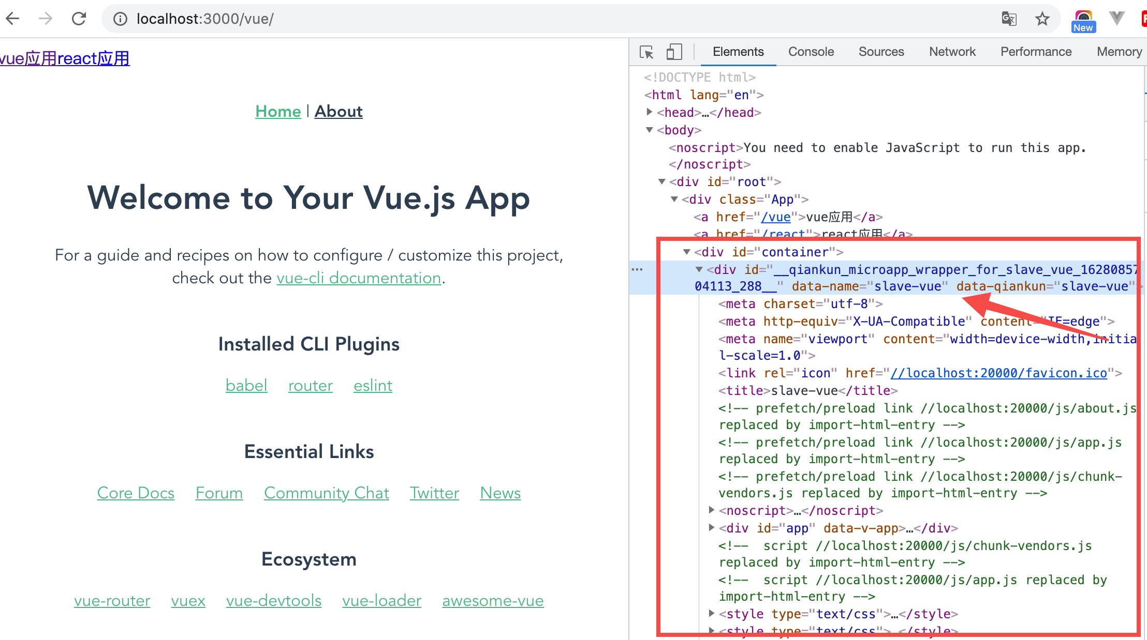Click the browser forward arrow

tap(46, 19)
